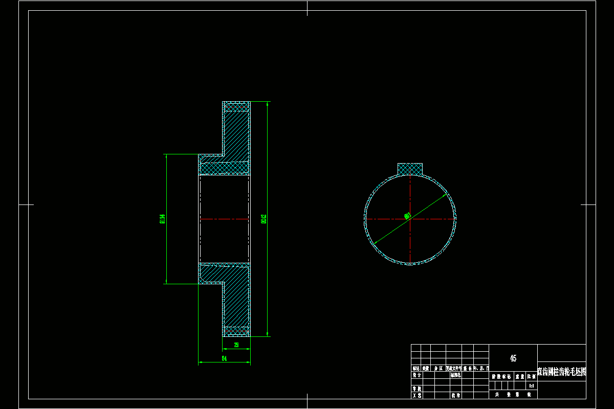Click the material value 45 in title block
The height and width of the screenshot is (409, 614).
(x=513, y=358)
